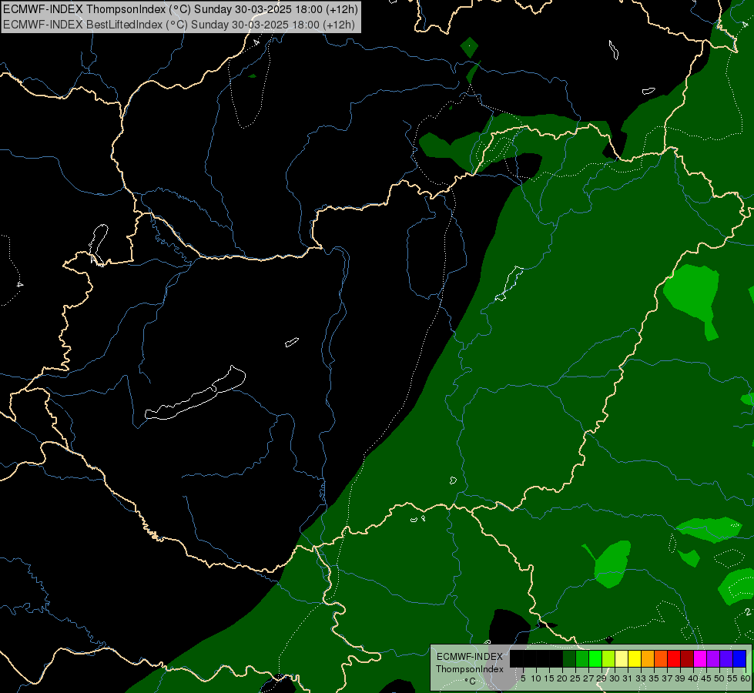Click the legend scale value '35'
754x693 pixels.
point(654,678)
